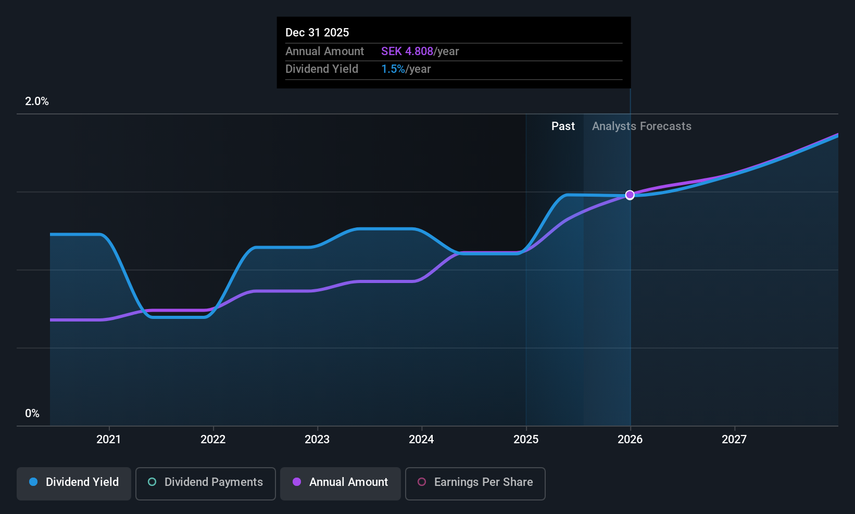
Task: Click the 2025 x-axis label
Action: coord(526,440)
